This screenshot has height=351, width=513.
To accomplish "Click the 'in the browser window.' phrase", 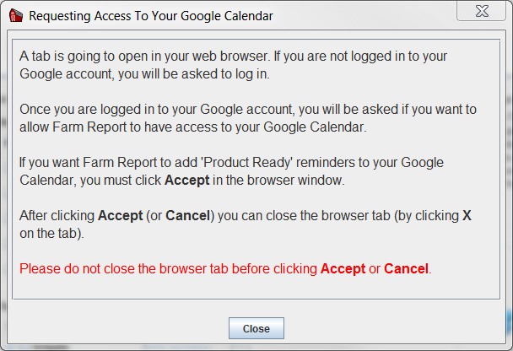I will pos(278,181).
